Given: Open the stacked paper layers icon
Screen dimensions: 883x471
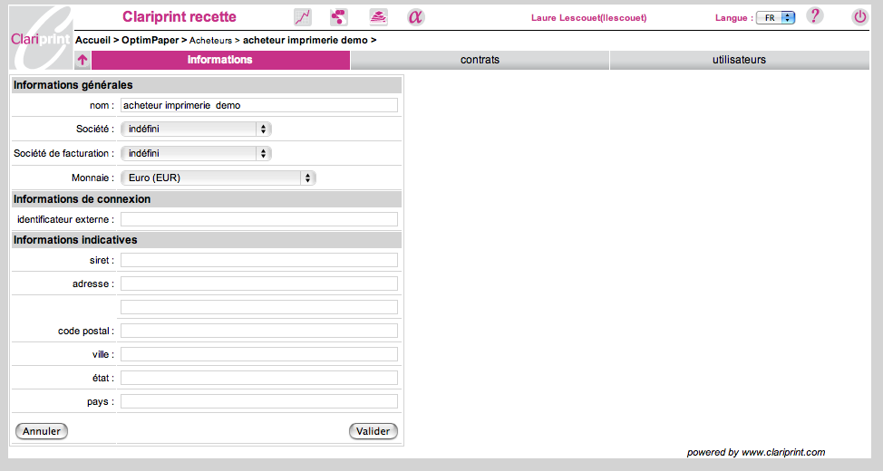Looking at the screenshot, I should tap(378, 17).
